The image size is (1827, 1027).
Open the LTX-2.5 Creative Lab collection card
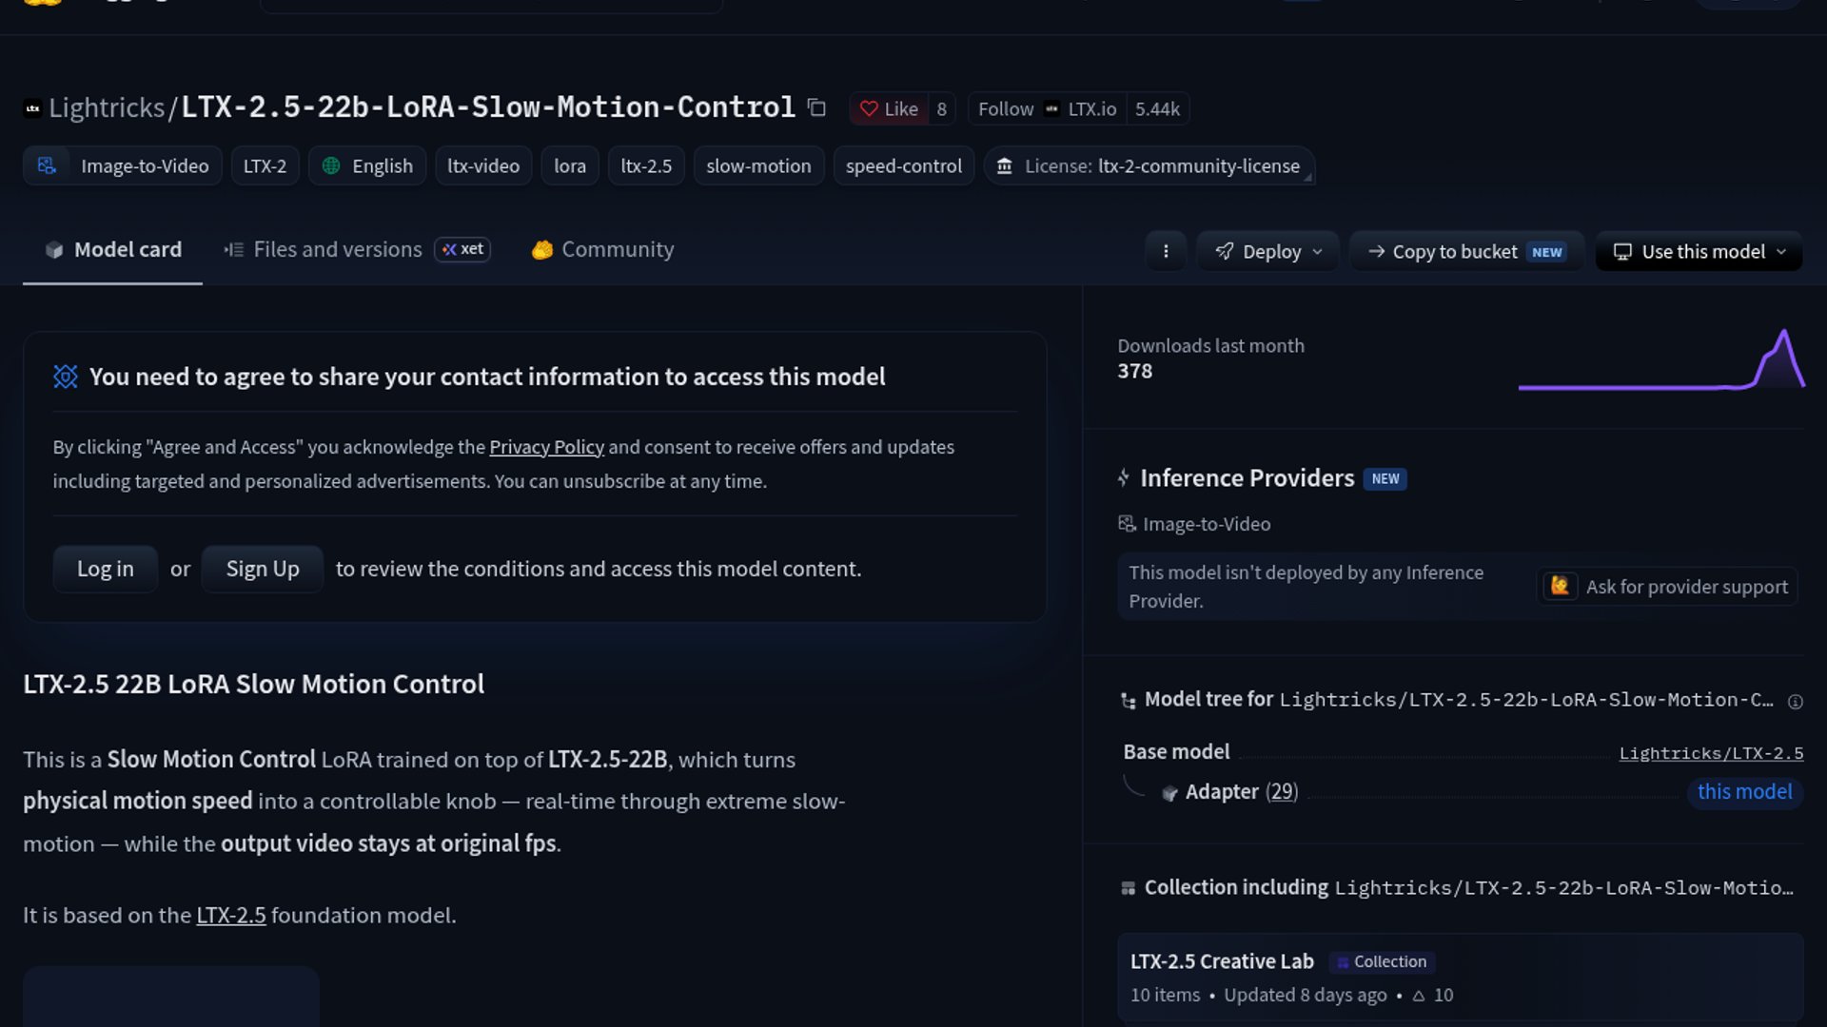click(1461, 978)
